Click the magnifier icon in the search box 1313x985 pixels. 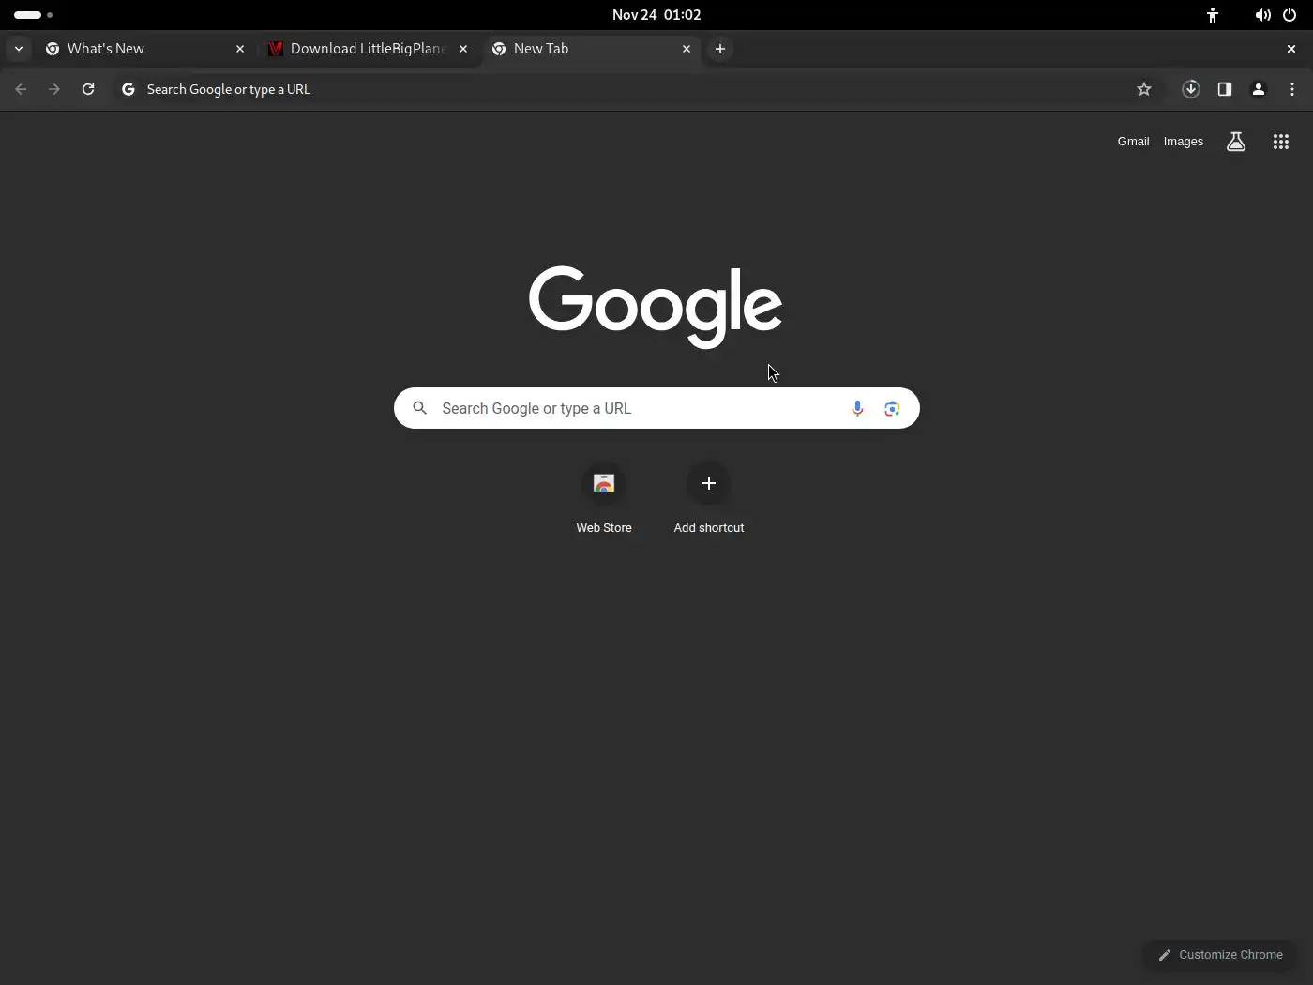point(420,408)
